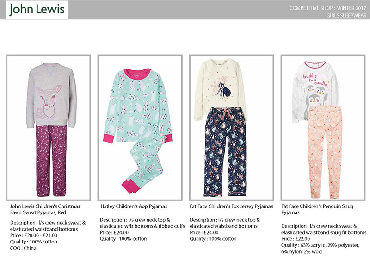Select the Christmas Fawn pyjamas image

(x=49, y=128)
